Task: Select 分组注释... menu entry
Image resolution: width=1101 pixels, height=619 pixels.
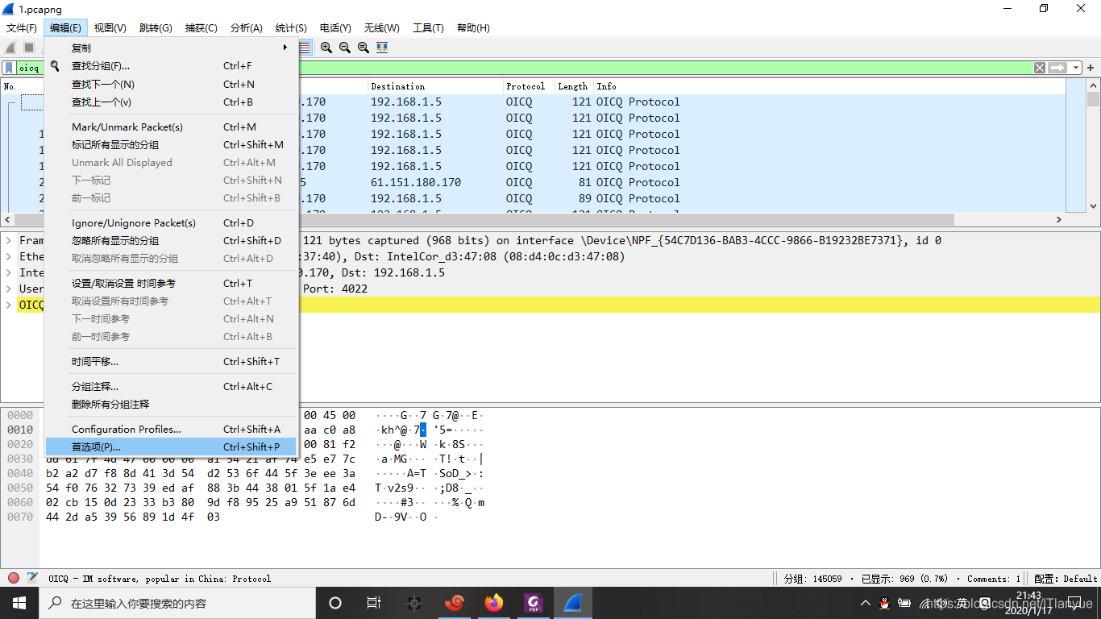Action: [x=172, y=386]
